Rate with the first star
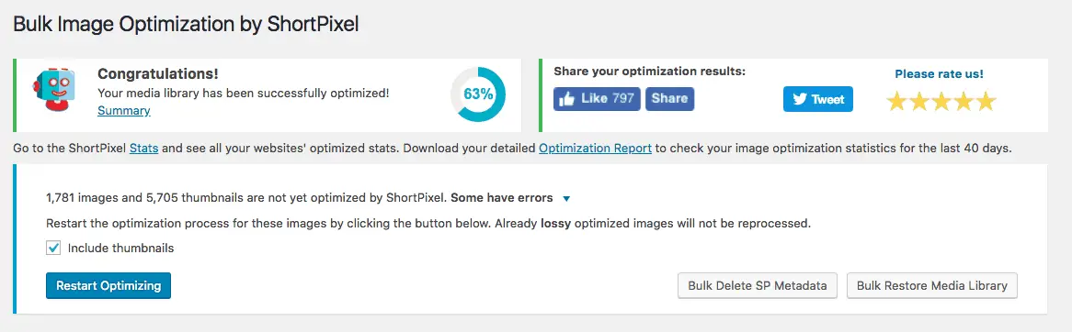The height and width of the screenshot is (332, 1072). coord(896,102)
